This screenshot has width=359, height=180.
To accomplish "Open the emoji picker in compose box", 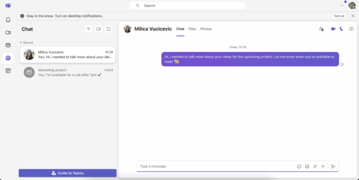I will click(x=299, y=166).
